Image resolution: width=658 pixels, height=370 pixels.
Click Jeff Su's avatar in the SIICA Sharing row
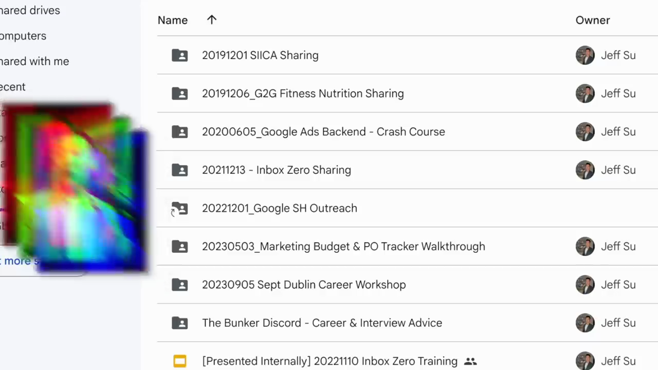(x=585, y=55)
